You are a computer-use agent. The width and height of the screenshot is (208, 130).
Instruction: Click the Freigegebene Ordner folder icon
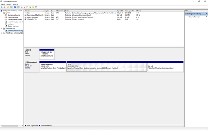(x=6, y=19)
